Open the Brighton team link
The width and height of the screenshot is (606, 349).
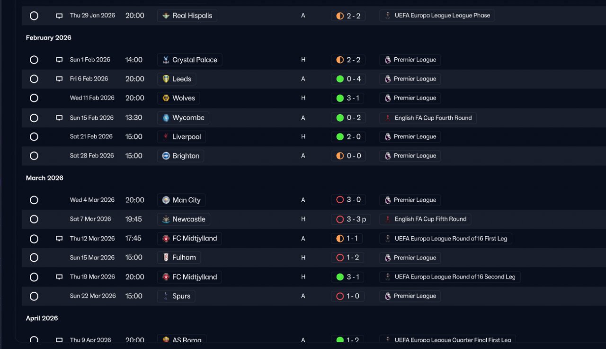pos(180,156)
